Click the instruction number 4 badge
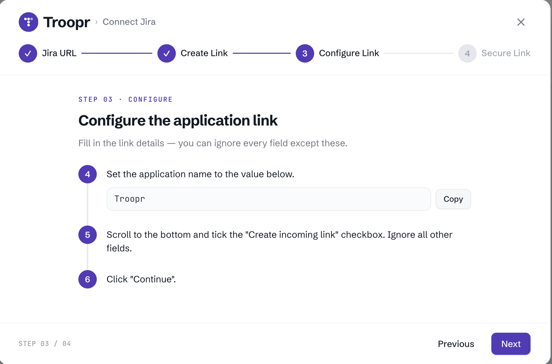552x364 pixels. click(x=88, y=174)
